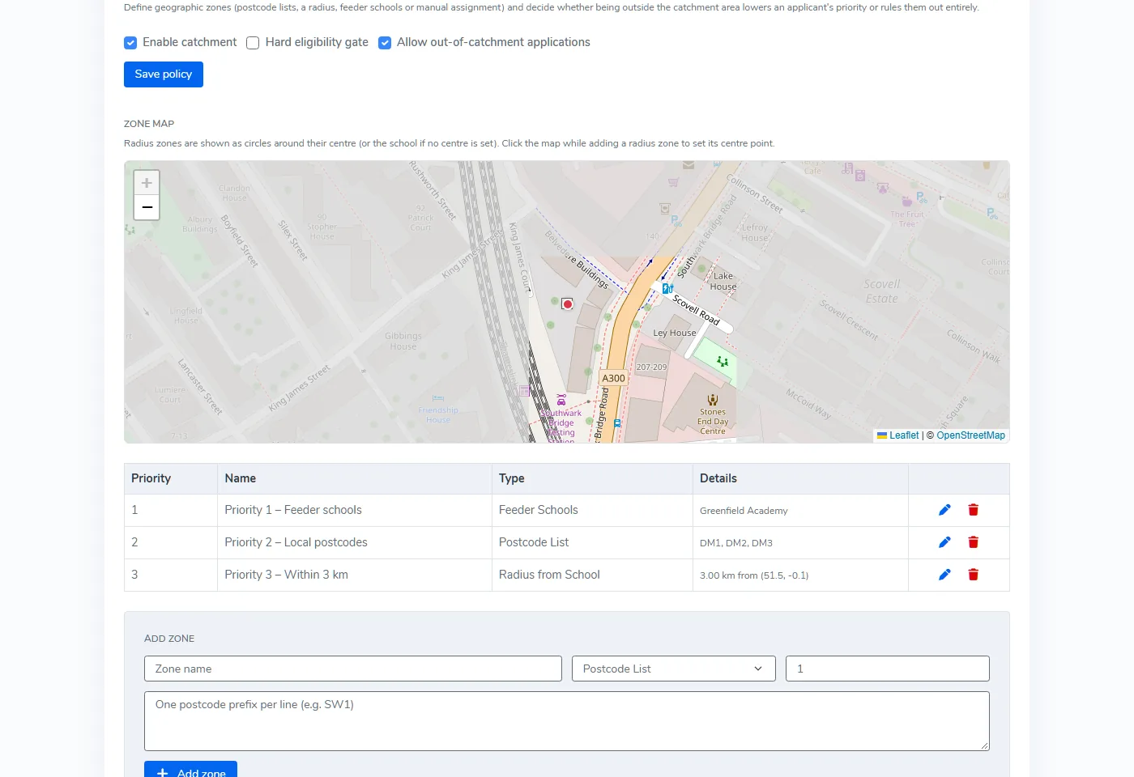Click the charging station icon by Scovell Road
1134x777 pixels.
click(667, 288)
